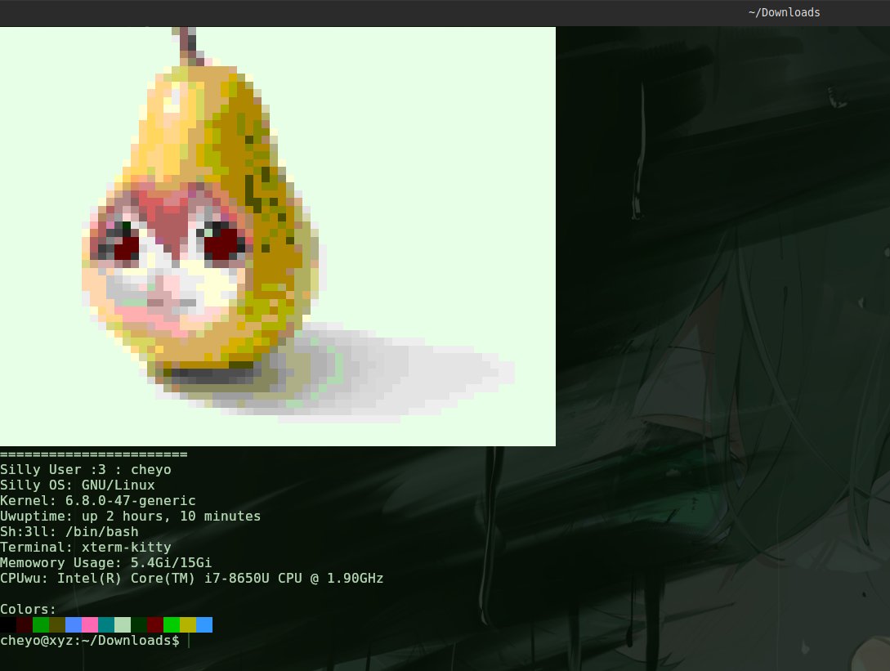Select the 'Silly OS: GNU/Linux' line
The image size is (890, 671).
[x=78, y=485]
